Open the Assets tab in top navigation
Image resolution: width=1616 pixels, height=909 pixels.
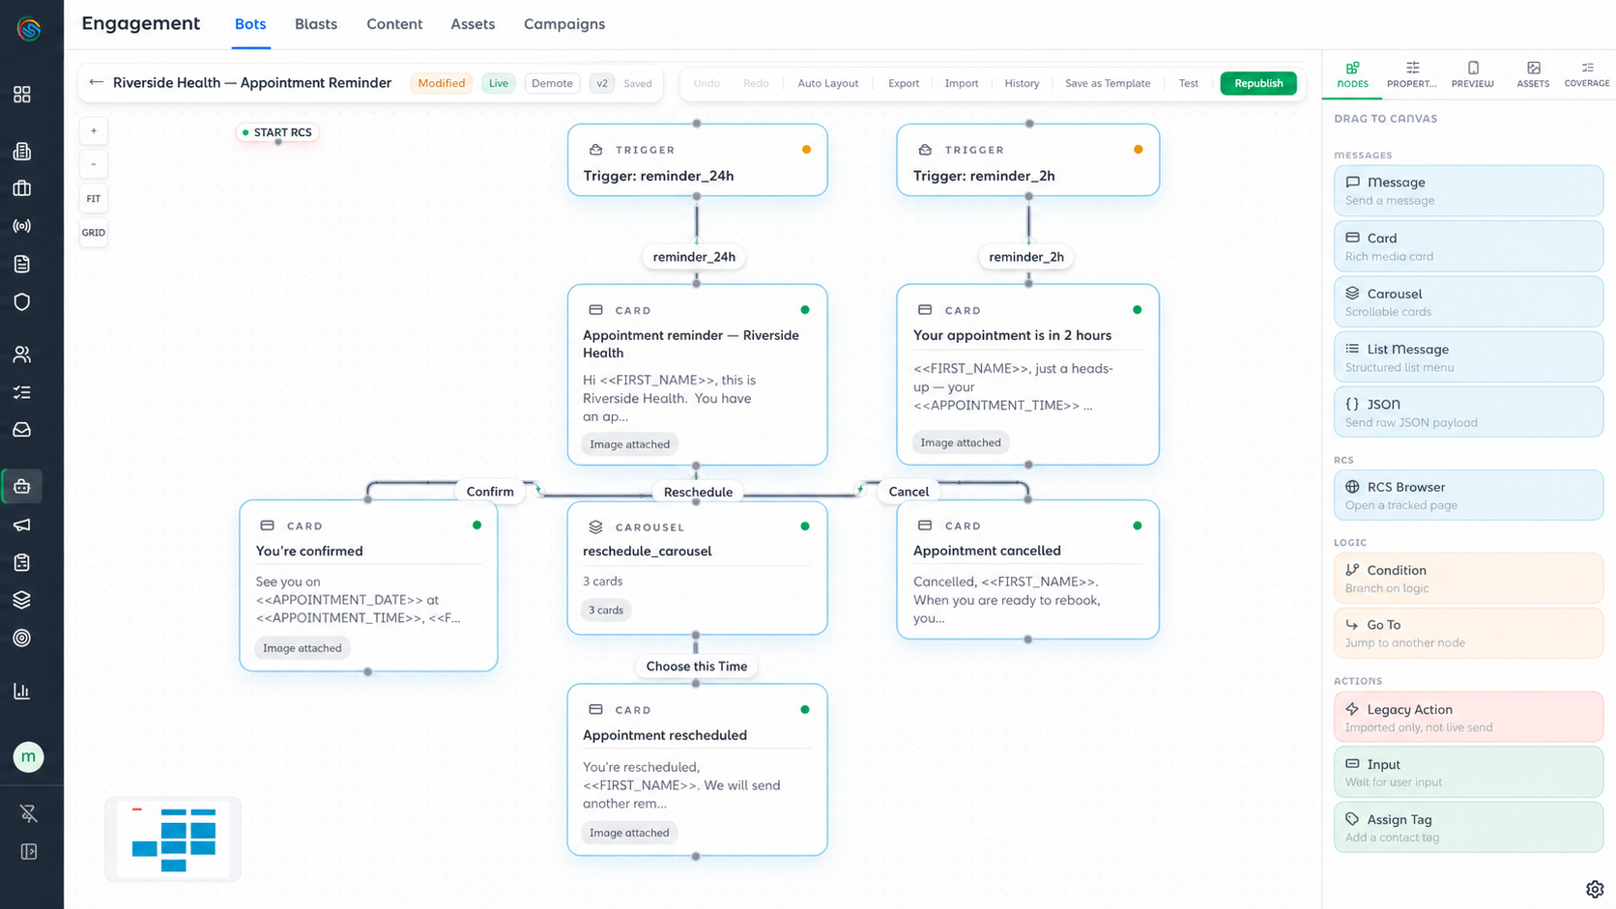pos(473,24)
